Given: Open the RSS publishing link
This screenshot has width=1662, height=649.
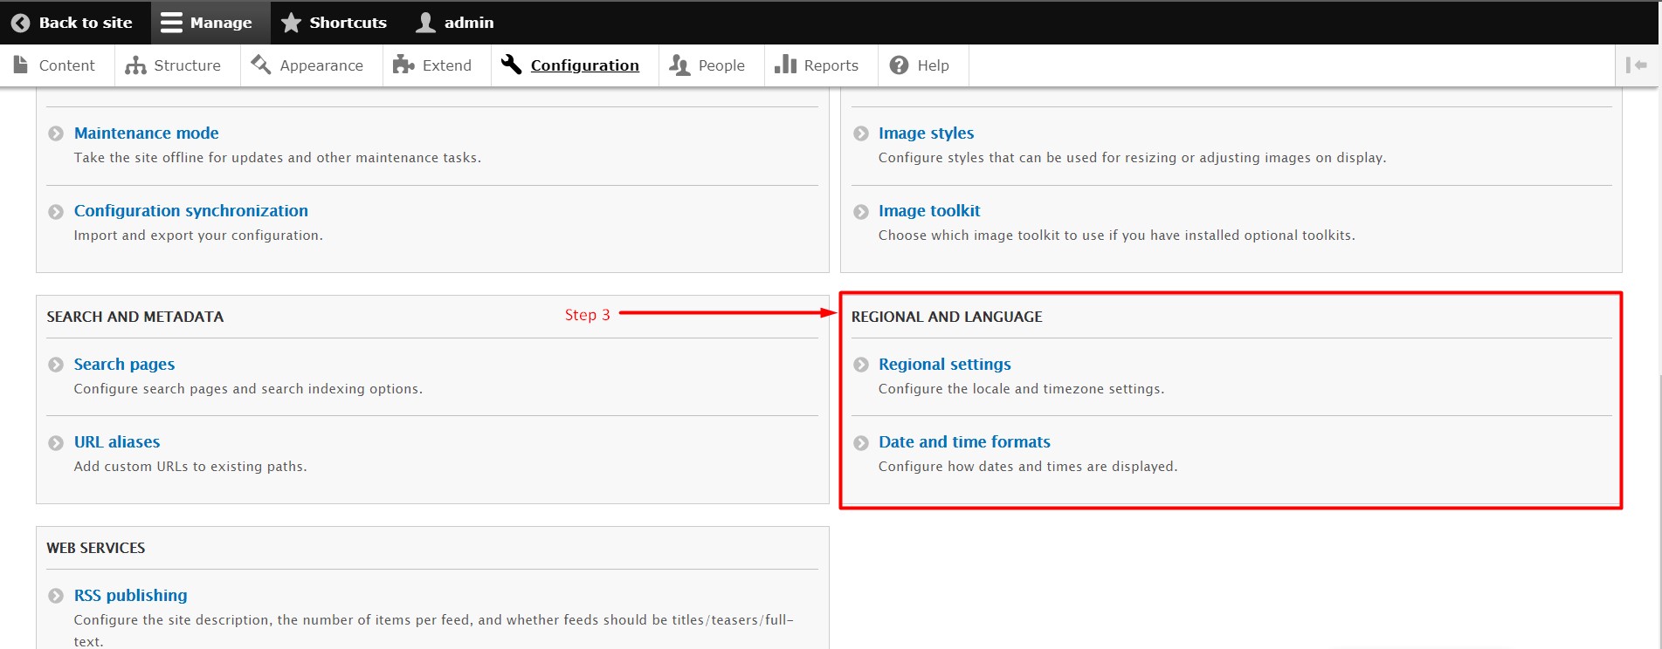Looking at the screenshot, I should 131,596.
